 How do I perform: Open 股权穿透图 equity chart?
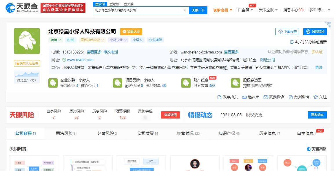click(252, 83)
